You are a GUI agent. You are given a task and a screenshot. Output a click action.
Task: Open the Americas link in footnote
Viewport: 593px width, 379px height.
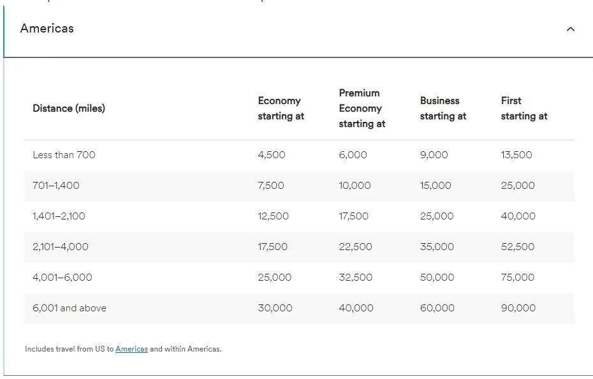(131, 349)
